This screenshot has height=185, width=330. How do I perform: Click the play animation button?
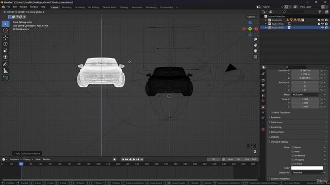134,159
